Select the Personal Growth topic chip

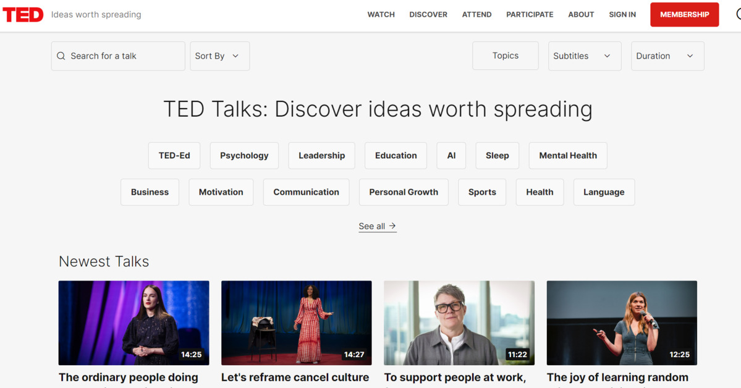[404, 192]
